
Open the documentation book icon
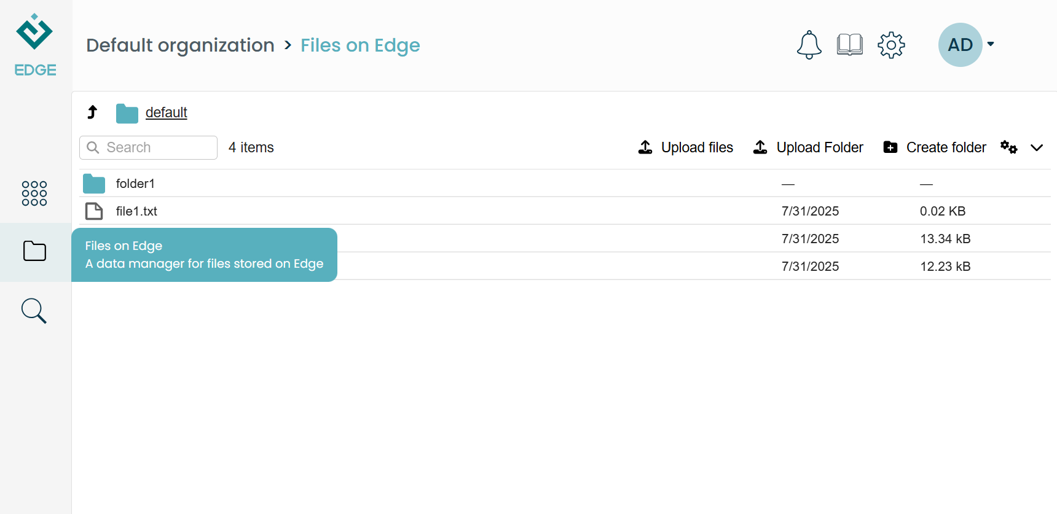coord(850,45)
